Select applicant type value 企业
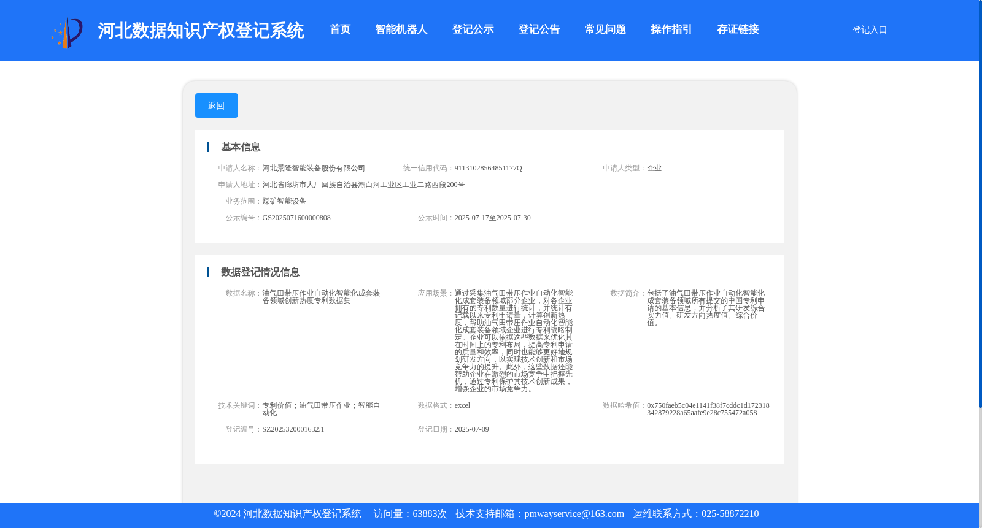 (x=654, y=168)
